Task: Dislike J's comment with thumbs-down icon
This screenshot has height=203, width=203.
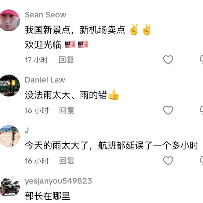Action: (201, 161)
